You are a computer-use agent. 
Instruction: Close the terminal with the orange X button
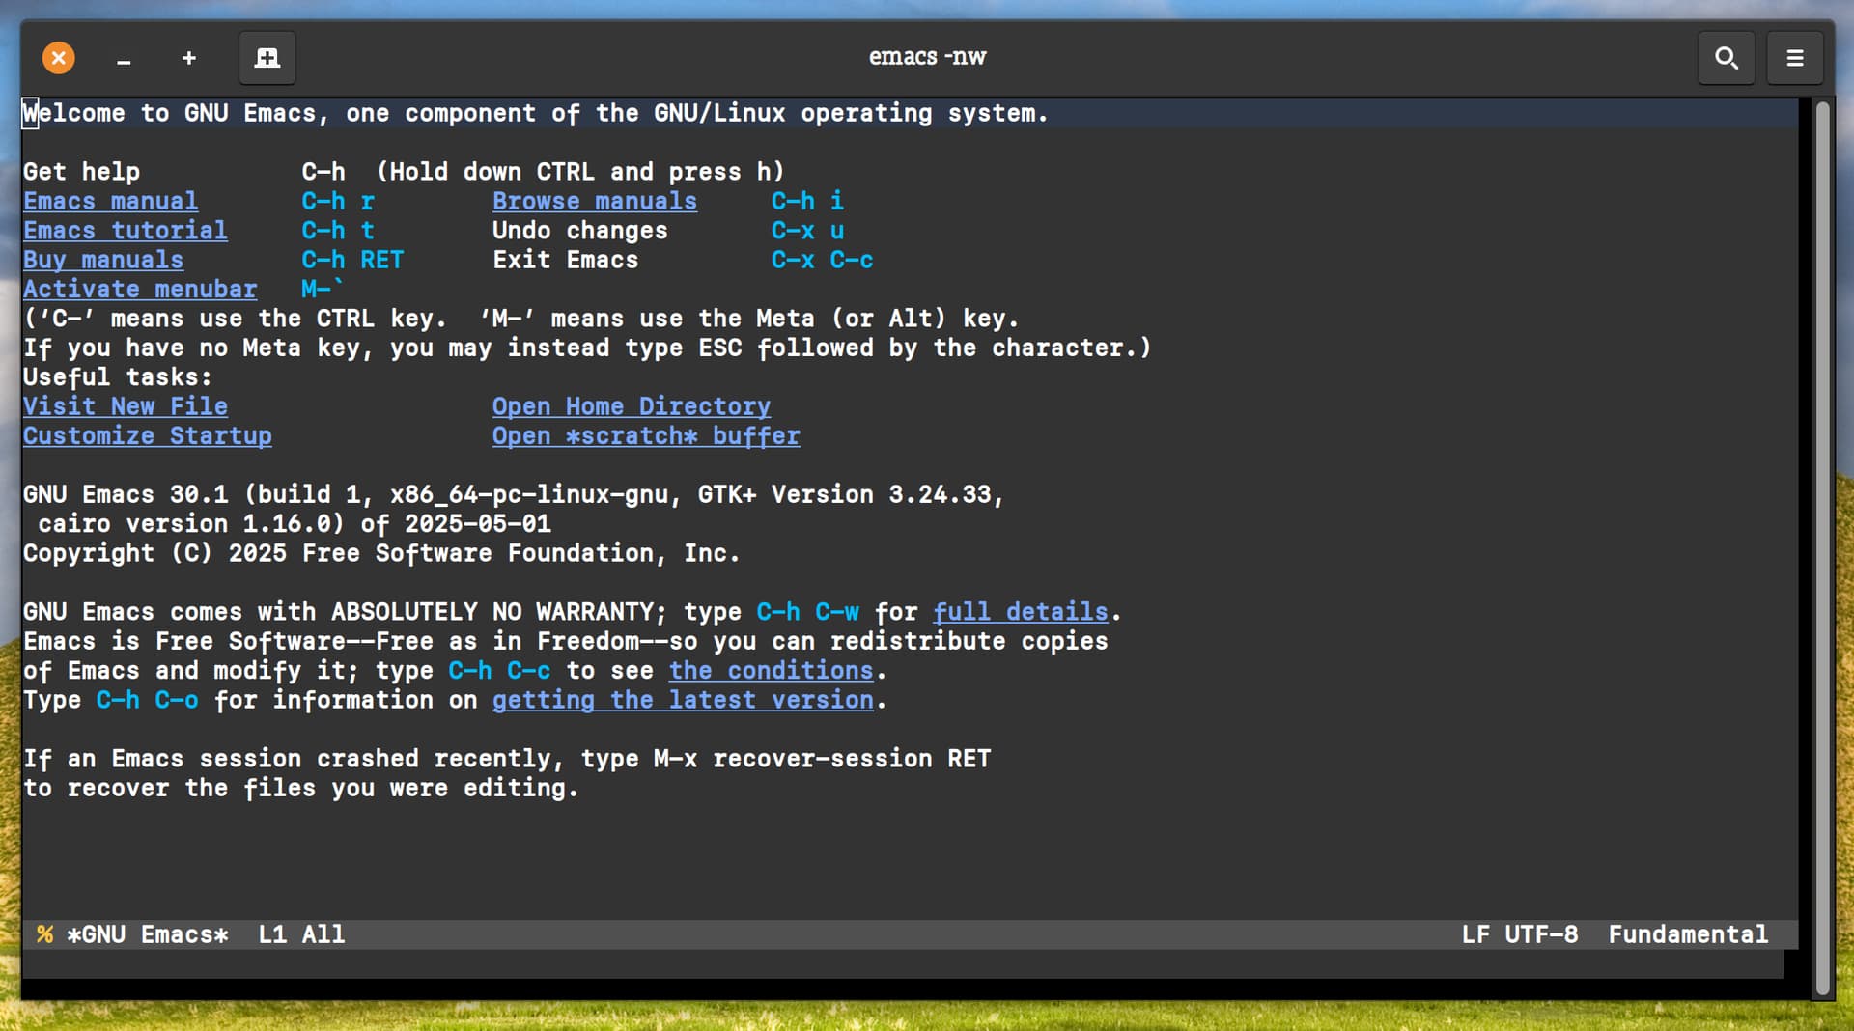coord(59,58)
